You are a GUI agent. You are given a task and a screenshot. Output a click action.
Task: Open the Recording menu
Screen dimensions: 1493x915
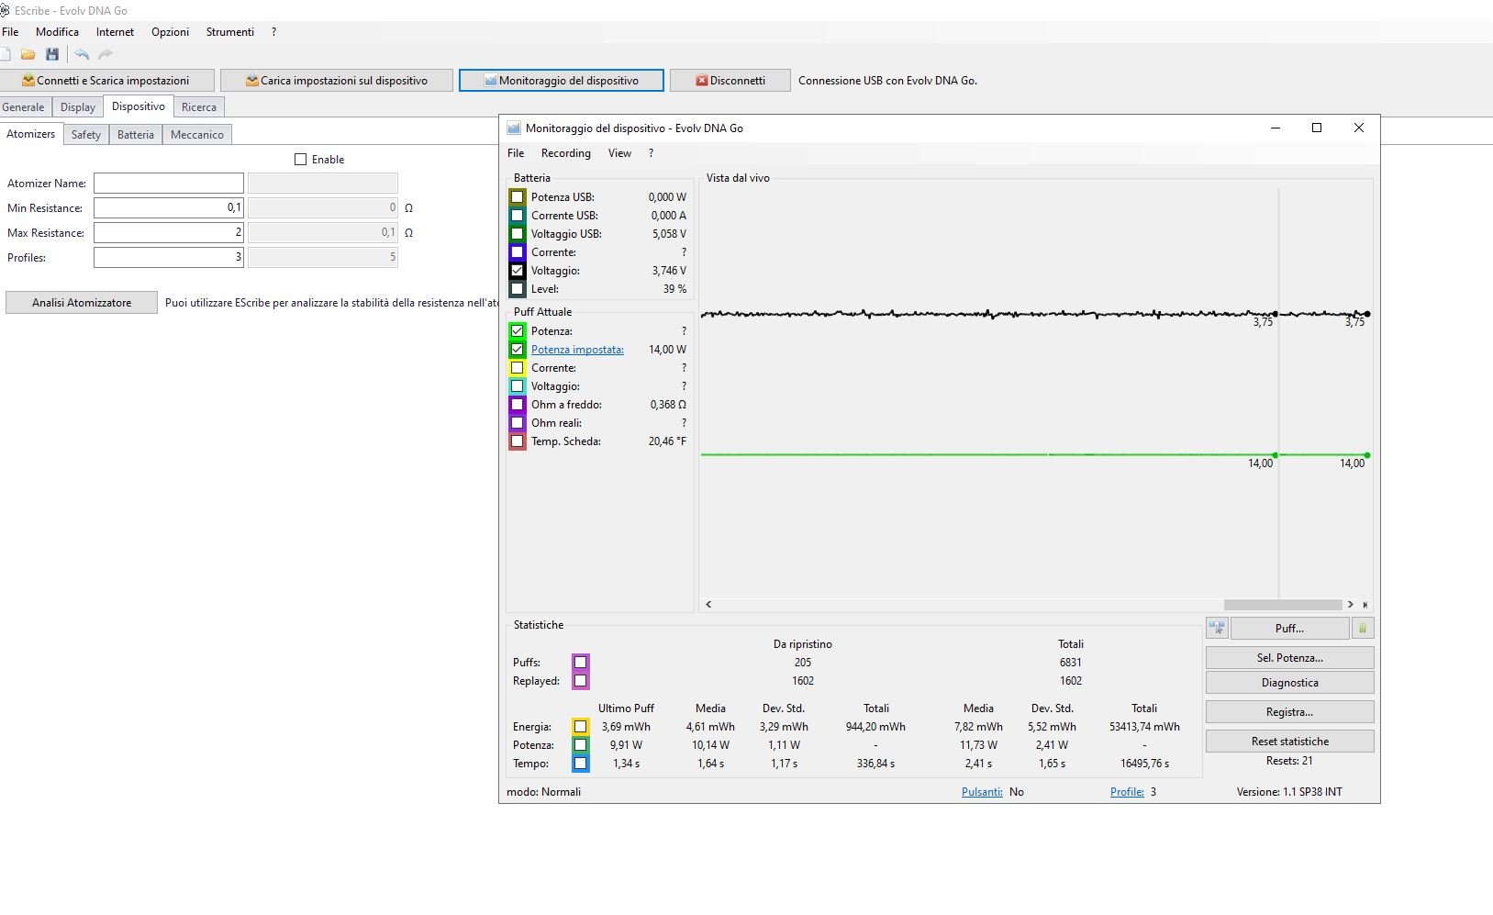(565, 153)
